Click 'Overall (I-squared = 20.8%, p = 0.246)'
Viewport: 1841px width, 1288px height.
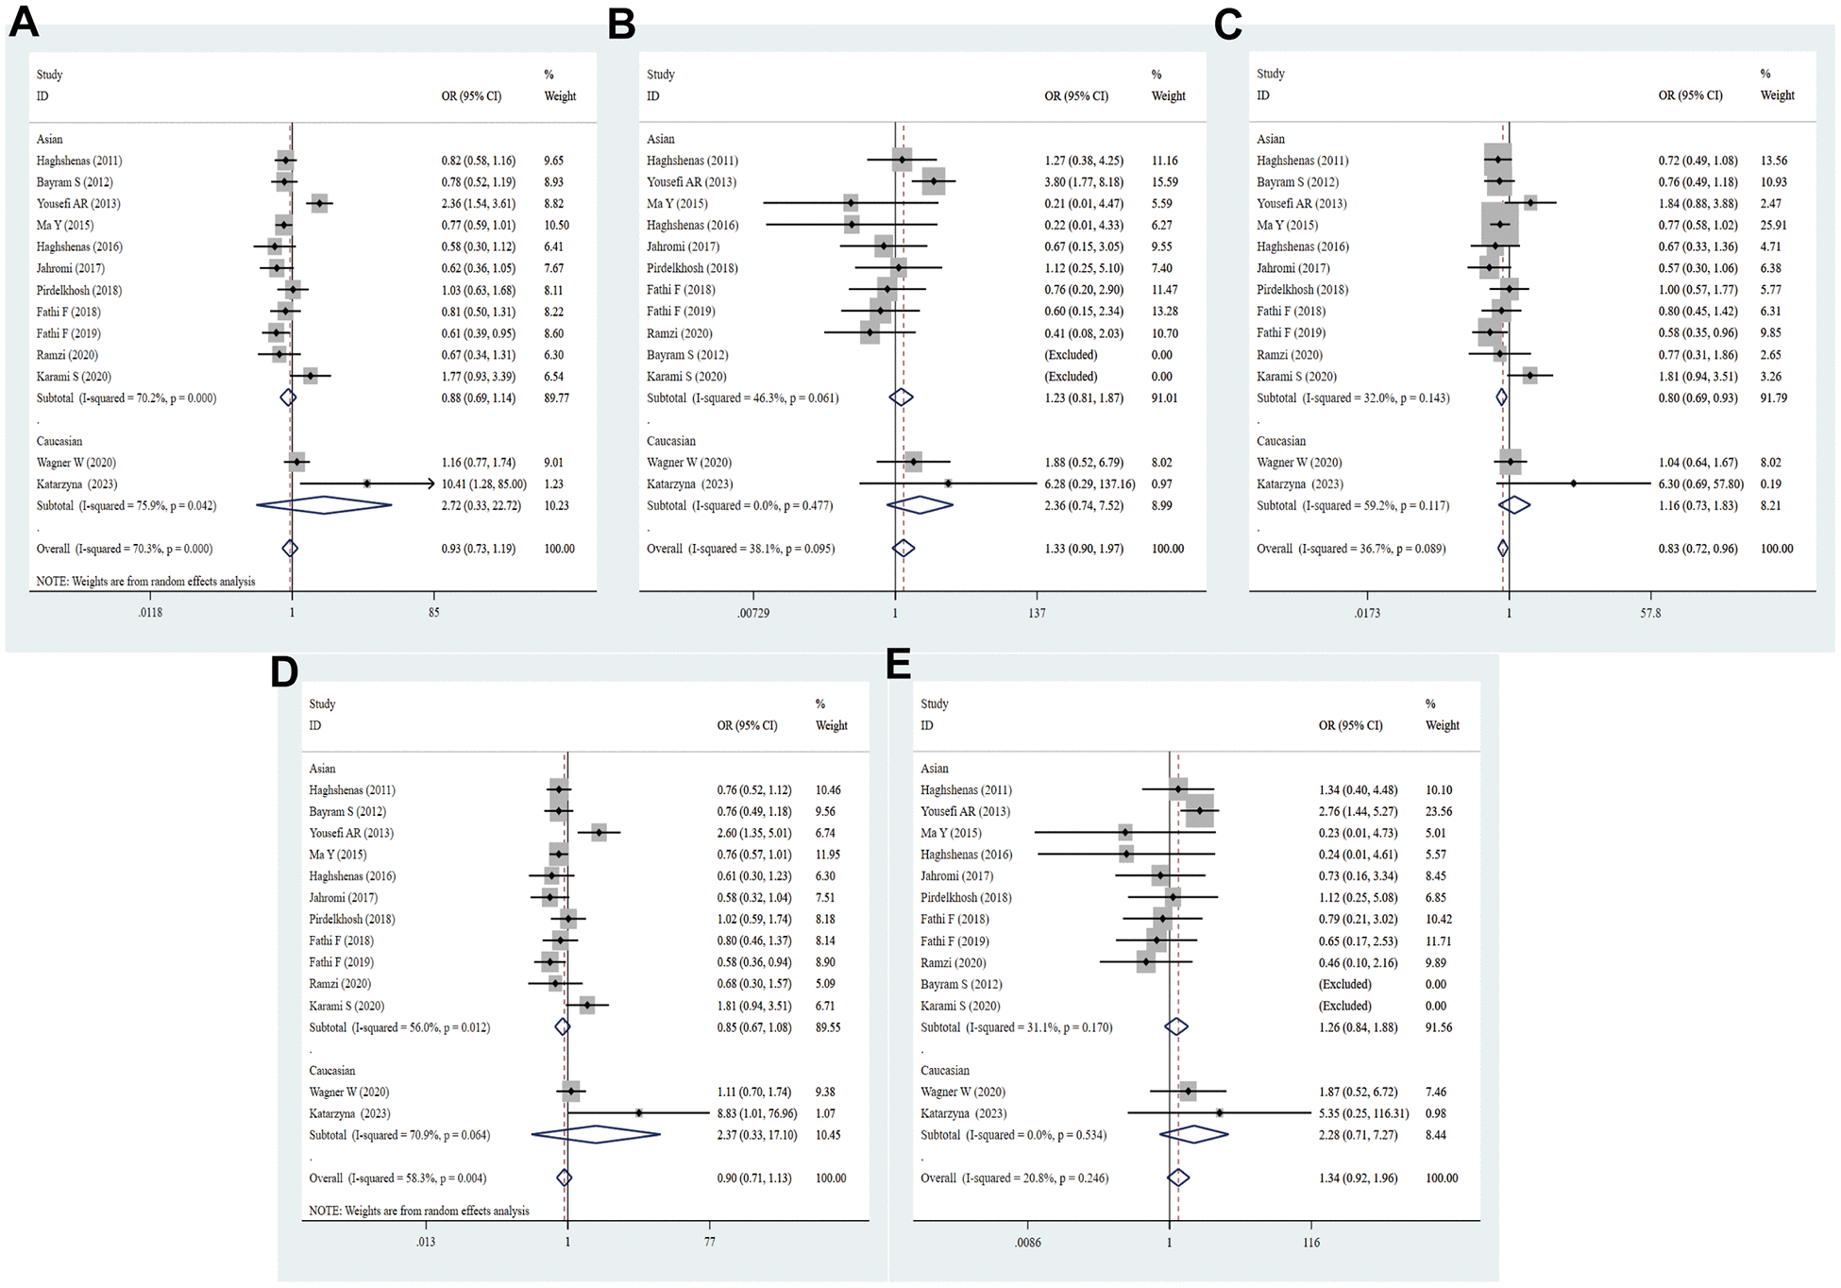pos(1015,1178)
